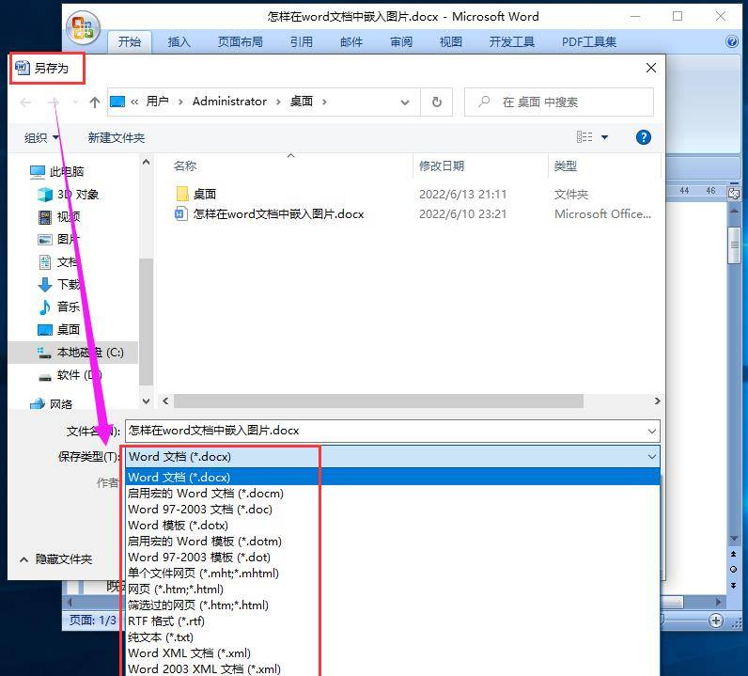The image size is (748, 676).
Task: Switch to 邮件 ribbon tab
Action: click(x=351, y=42)
